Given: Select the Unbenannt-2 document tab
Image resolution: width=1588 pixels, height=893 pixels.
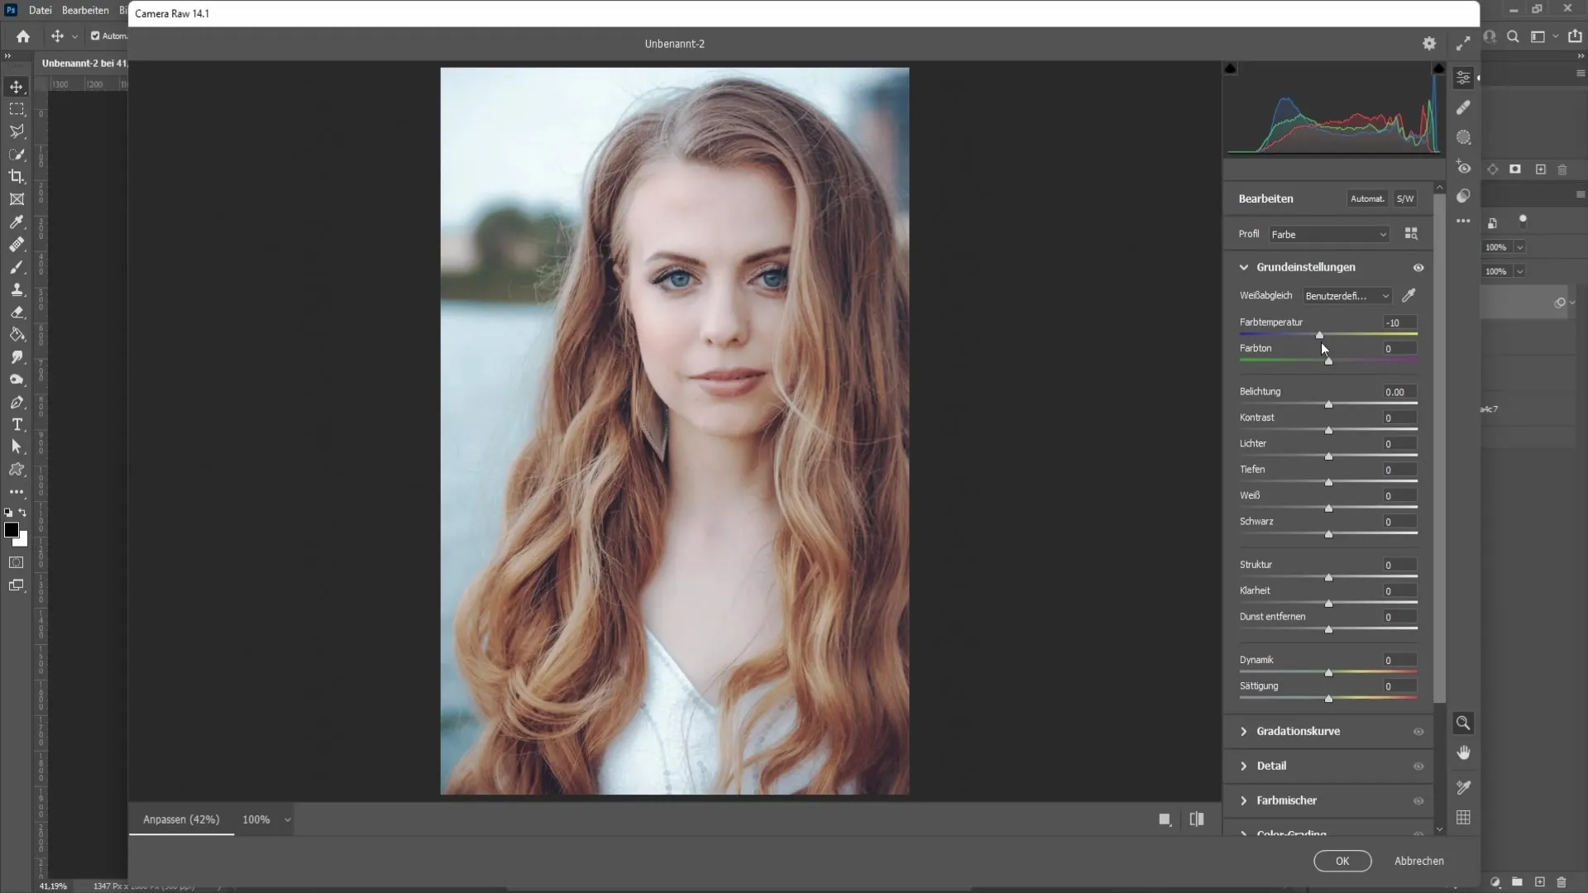Looking at the screenshot, I should (x=84, y=63).
